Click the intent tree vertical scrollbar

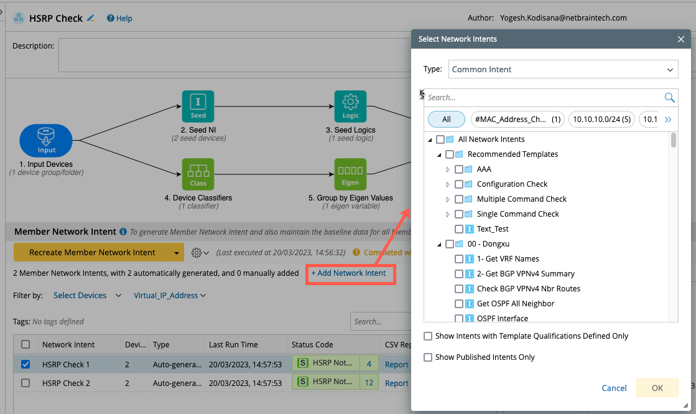674,141
